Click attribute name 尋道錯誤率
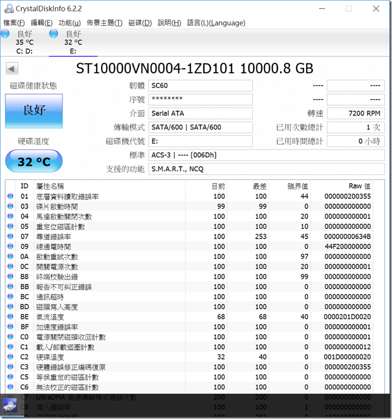This screenshot has width=392, height=419. [x=54, y=237]
